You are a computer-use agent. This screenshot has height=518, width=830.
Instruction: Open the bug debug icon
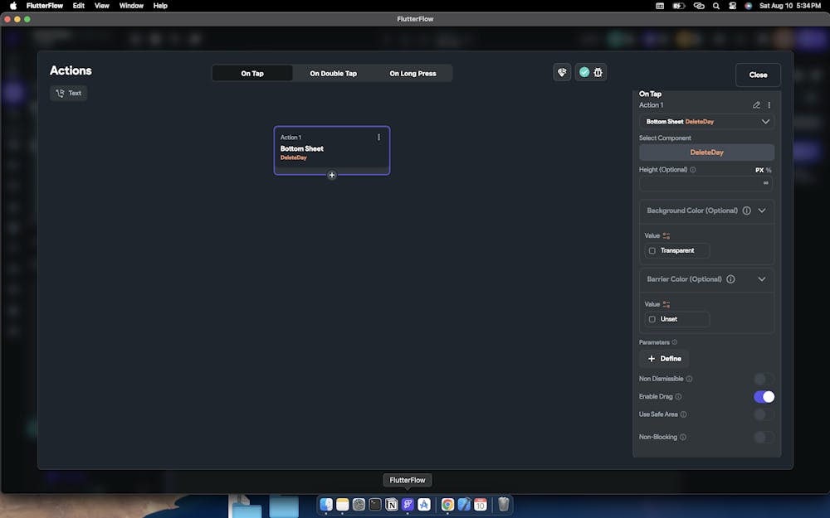598,72
